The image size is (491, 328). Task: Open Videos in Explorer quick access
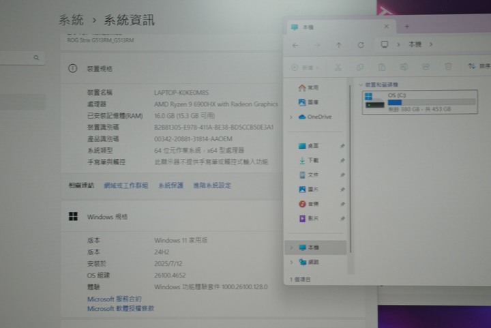pyautogui.click(x=308, y=218)
